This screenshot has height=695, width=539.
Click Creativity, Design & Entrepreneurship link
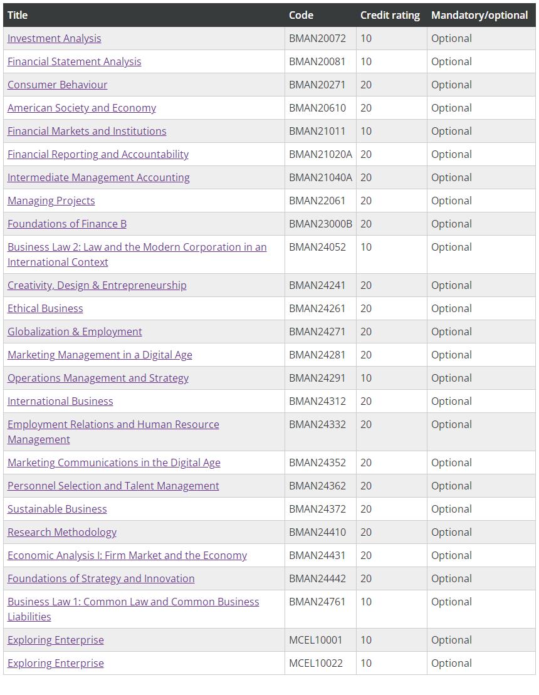click(x=97, y=285)
